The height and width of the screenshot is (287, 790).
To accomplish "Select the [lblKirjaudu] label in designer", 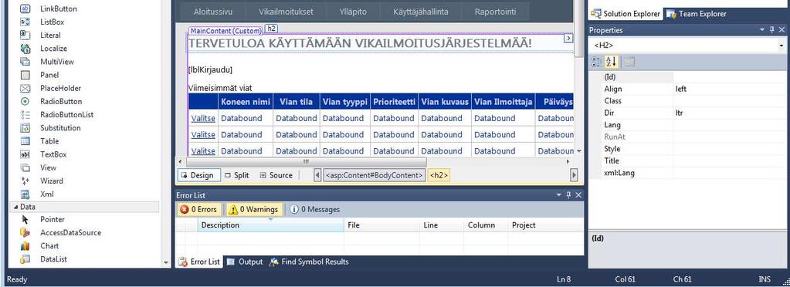I will click(210, 69).
